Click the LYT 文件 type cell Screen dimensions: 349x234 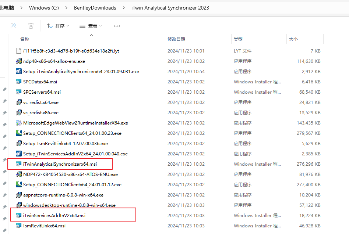pyautogui.click(x=242, y=51)
